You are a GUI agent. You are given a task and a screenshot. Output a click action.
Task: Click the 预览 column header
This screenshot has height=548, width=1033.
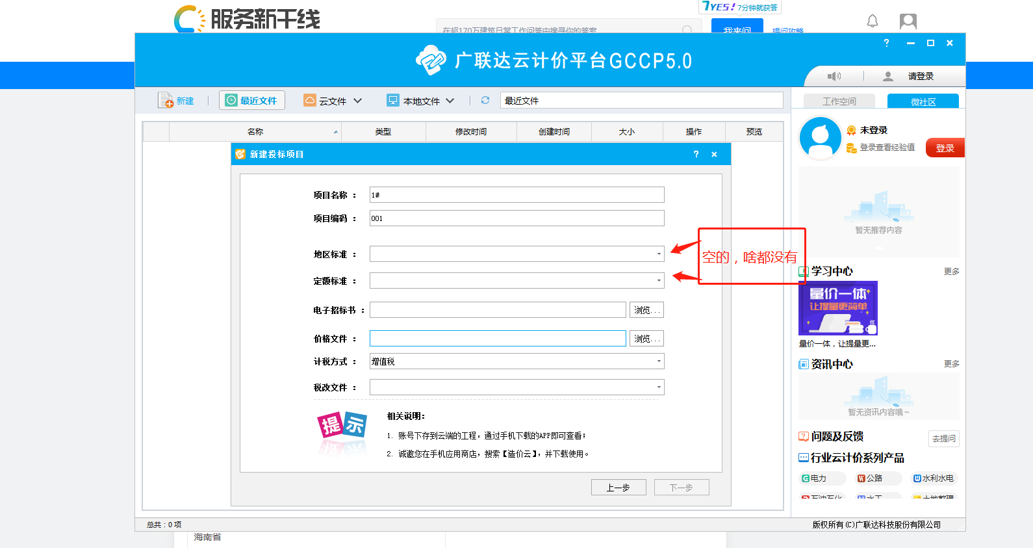pos(754,131)
